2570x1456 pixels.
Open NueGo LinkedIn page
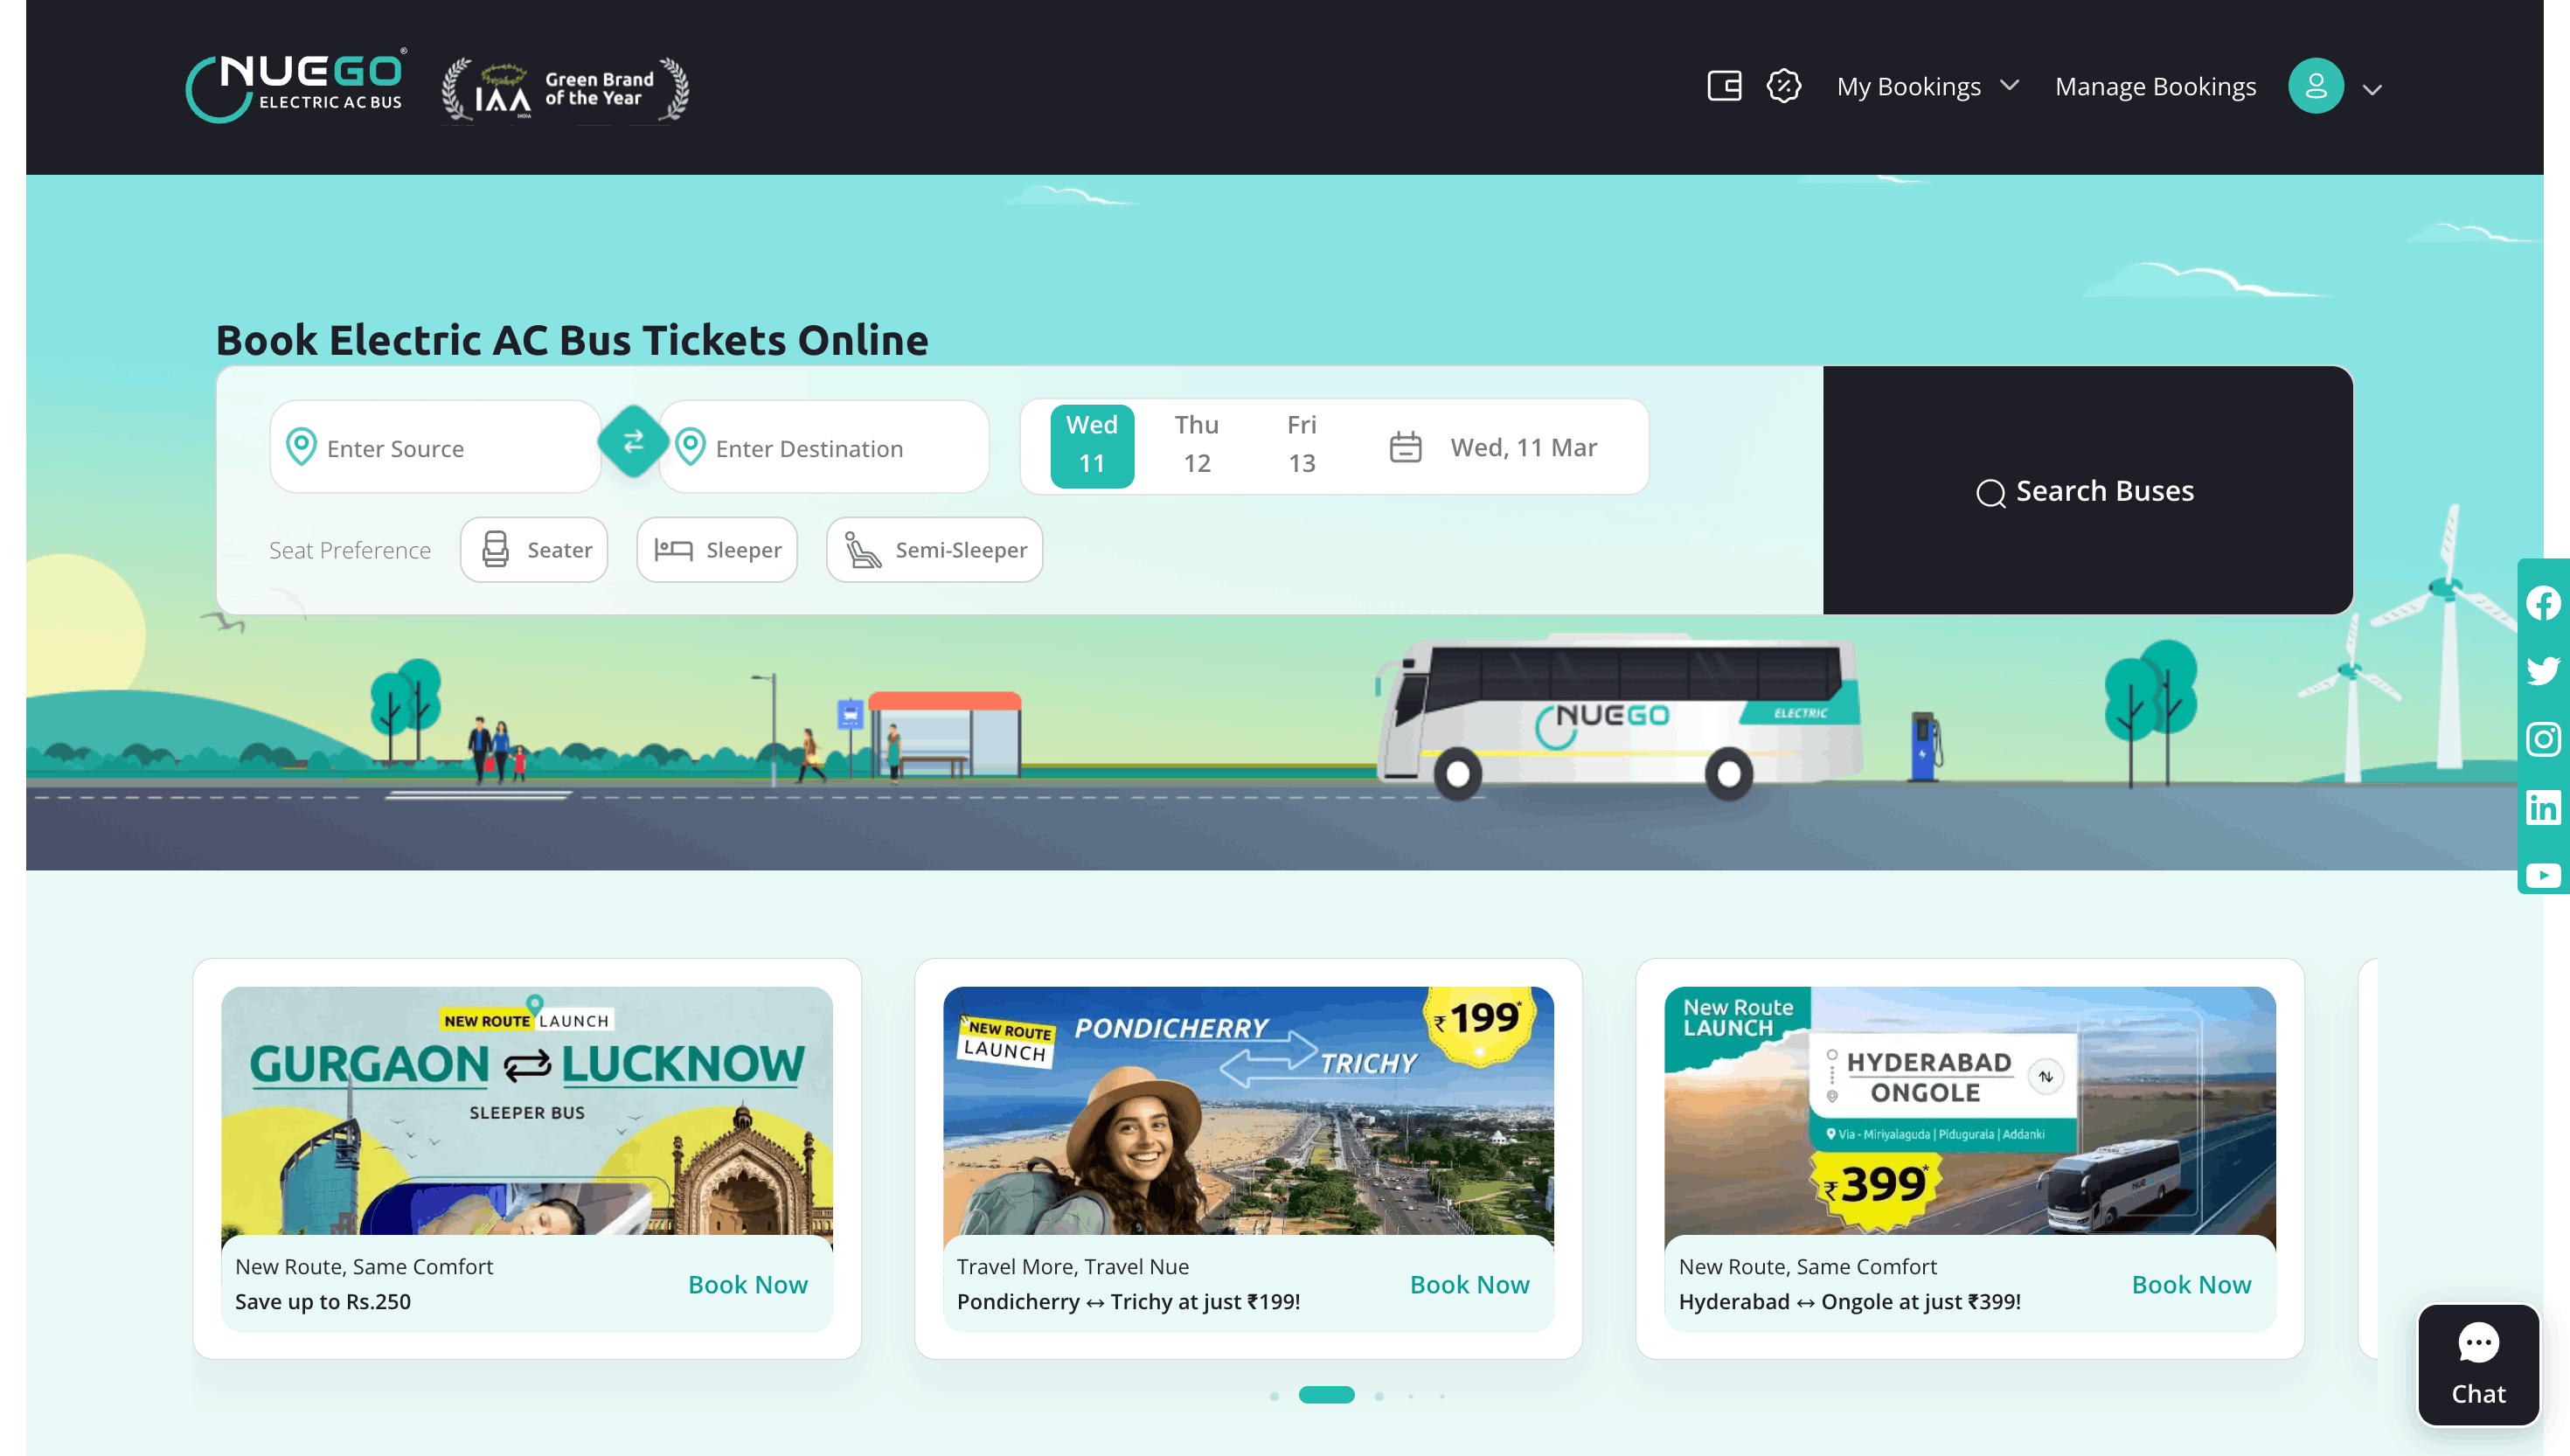[2542, 807]
